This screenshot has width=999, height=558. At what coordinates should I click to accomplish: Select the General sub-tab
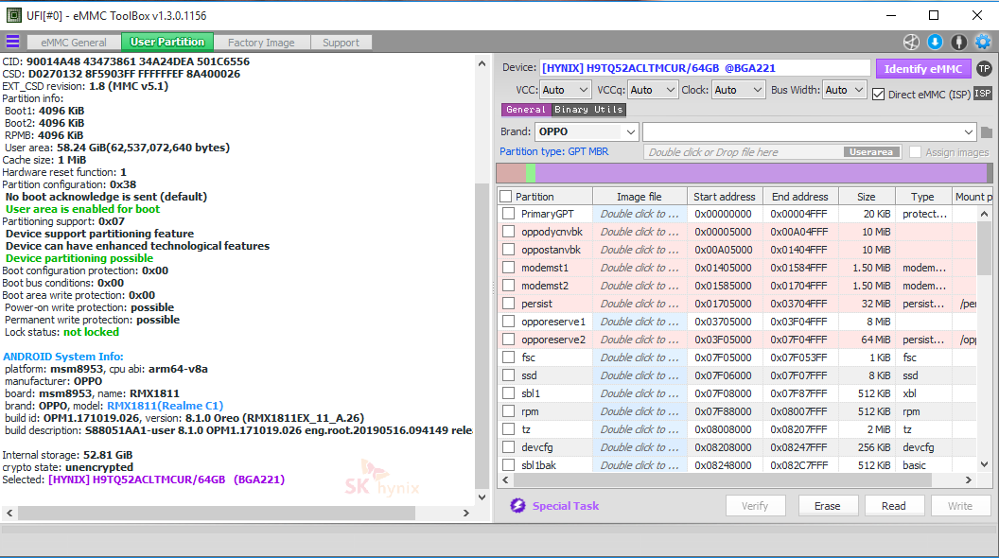coord(526,110)
